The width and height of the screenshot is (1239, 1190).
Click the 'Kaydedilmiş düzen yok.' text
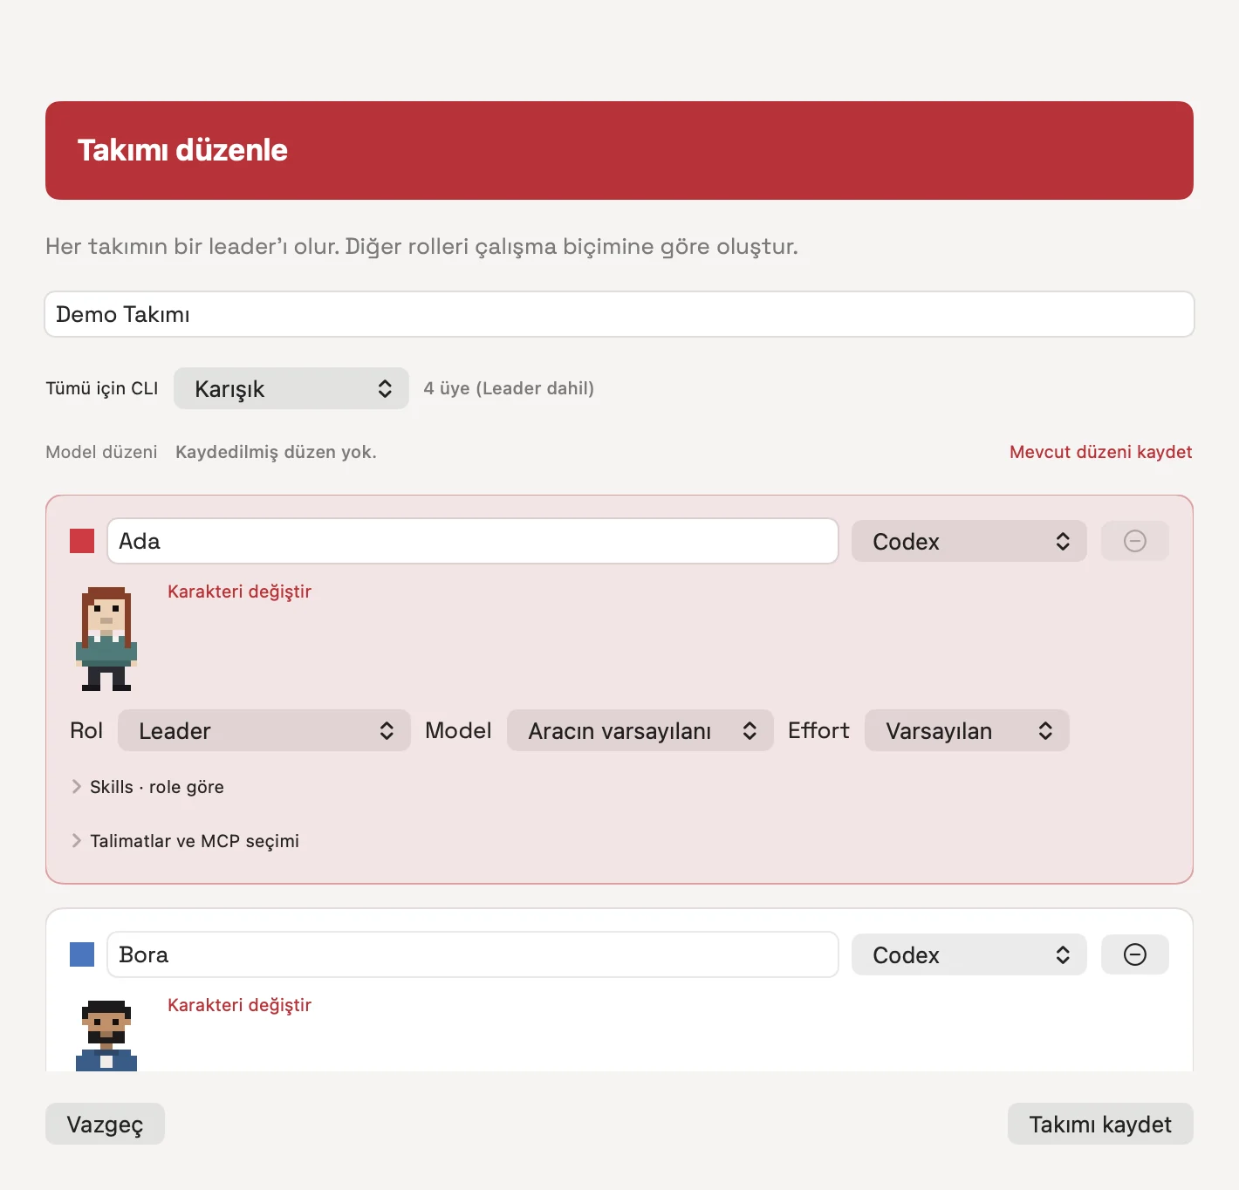pyautogui.click(x=276, y=452)
